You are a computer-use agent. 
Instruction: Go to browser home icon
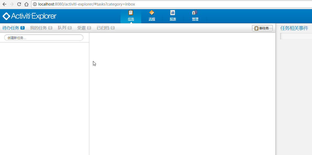26,4
